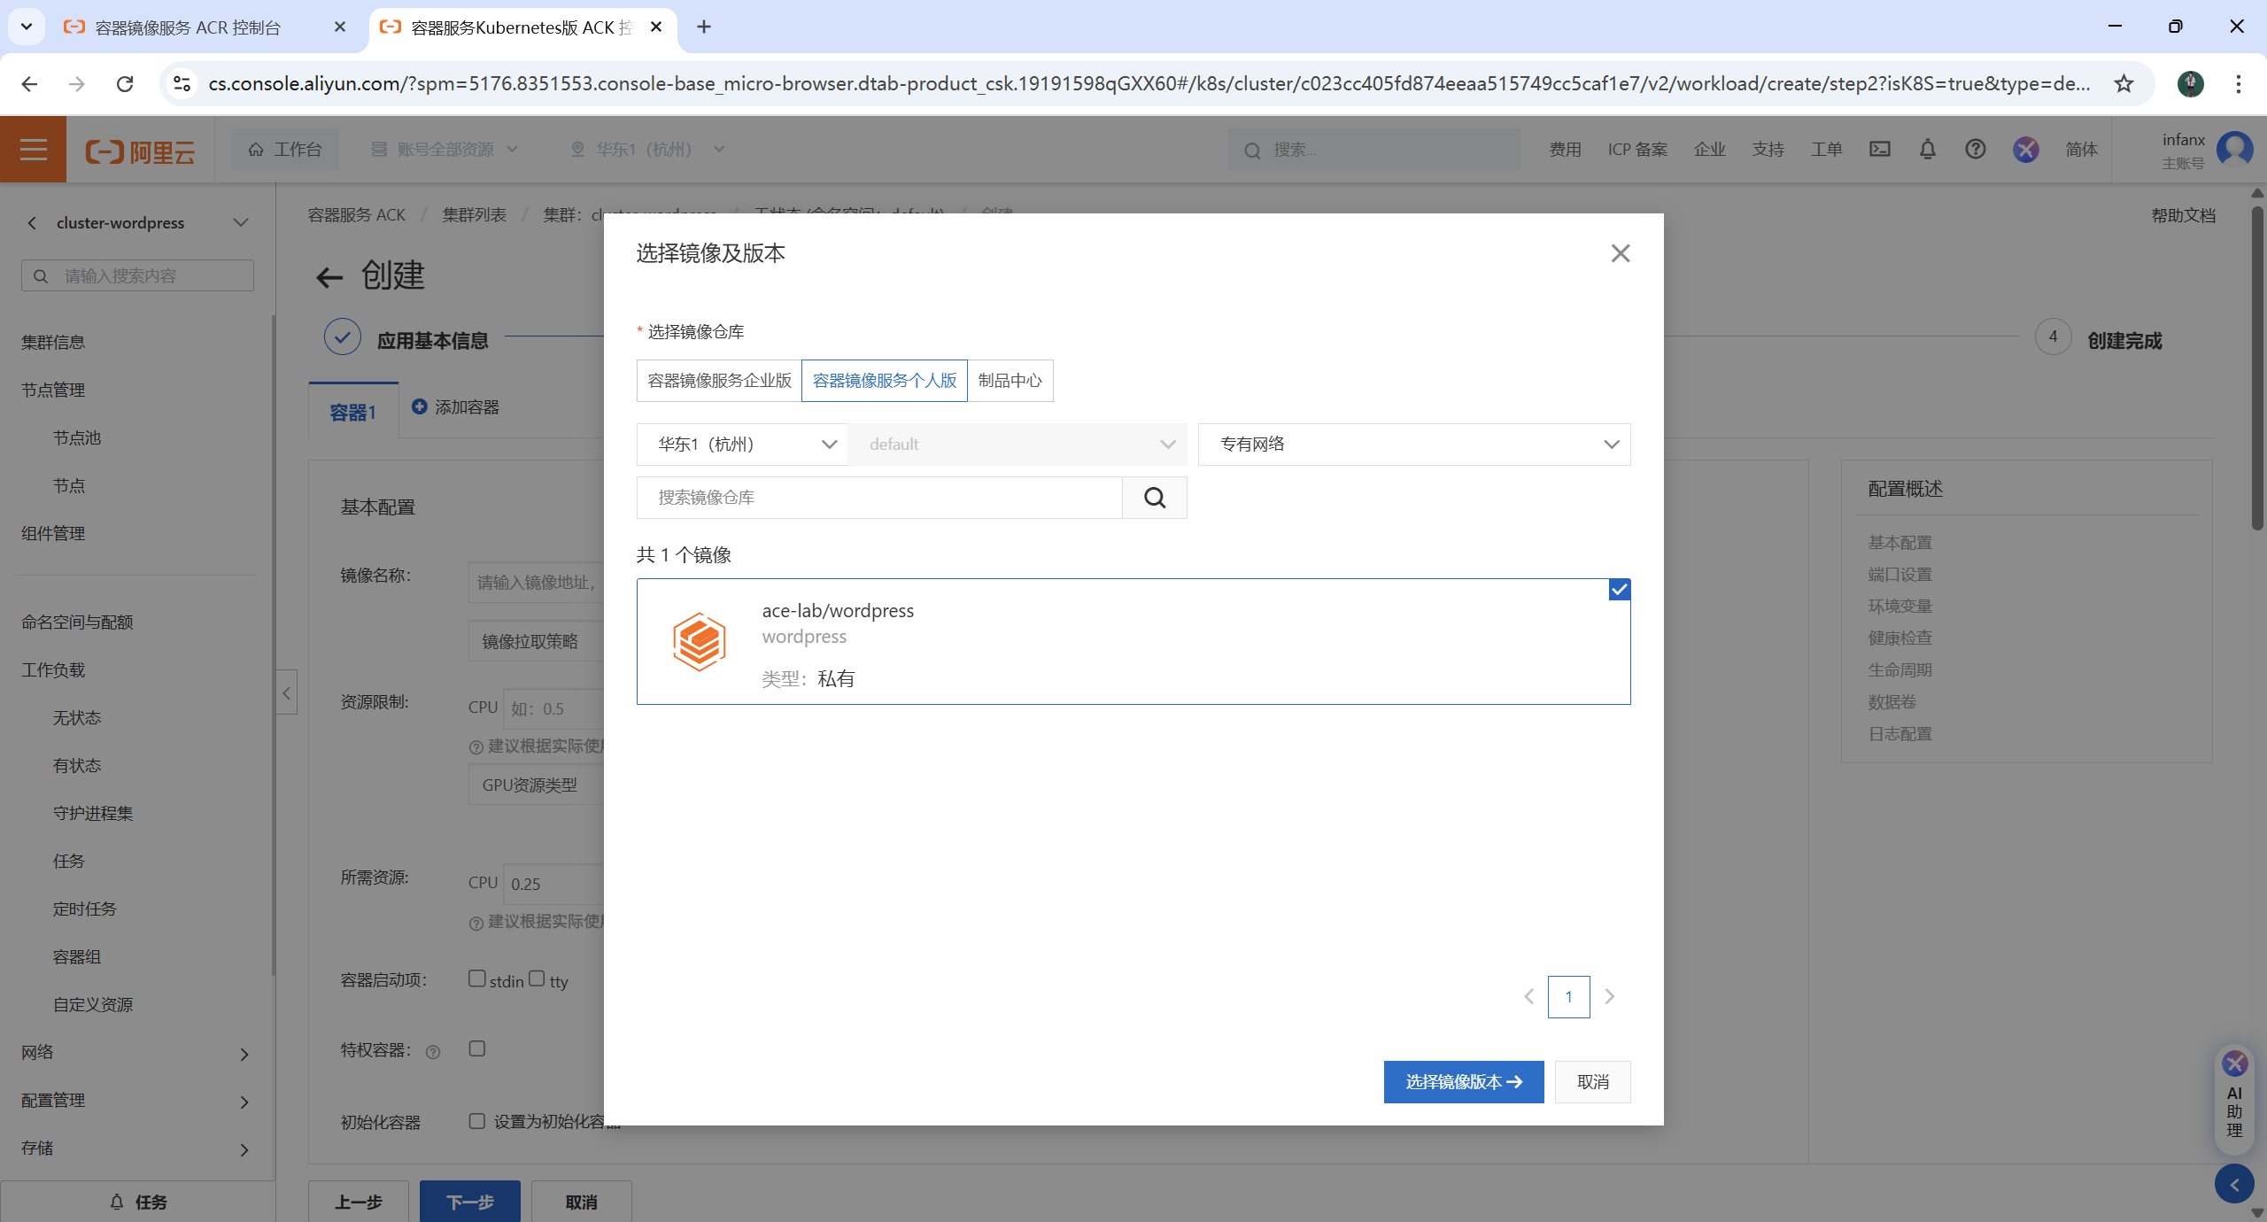Select 容器镜像服务企业版 tab
2267x1222 pixels.
(719, 381)
